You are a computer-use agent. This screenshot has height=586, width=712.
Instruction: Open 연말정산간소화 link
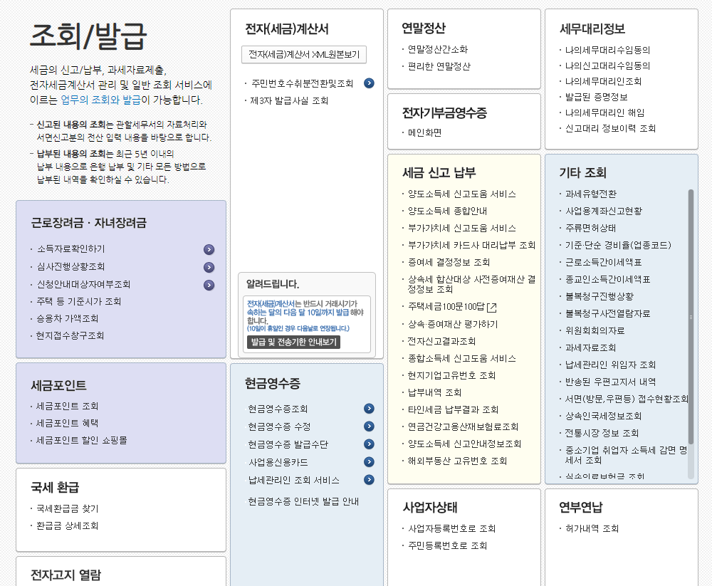(x=438, y=50)
